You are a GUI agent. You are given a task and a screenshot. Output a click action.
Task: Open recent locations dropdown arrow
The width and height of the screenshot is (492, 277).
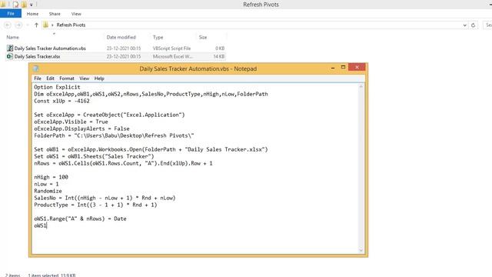[x=28, y=25]
